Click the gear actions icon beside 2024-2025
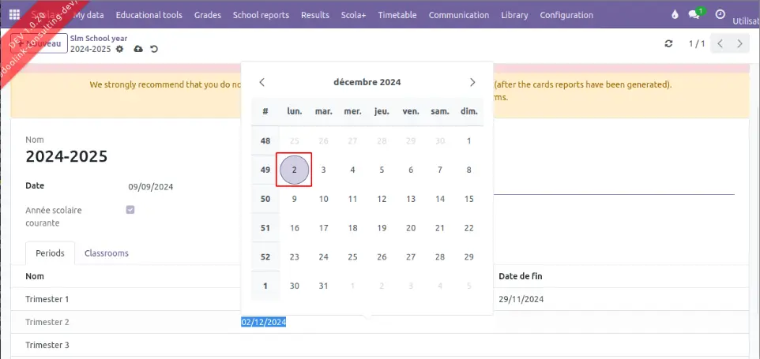 pos(120,49)
